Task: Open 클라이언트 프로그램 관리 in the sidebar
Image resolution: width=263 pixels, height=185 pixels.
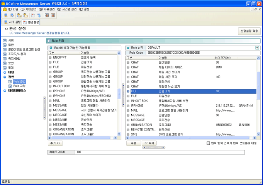Action: (24, 49)
